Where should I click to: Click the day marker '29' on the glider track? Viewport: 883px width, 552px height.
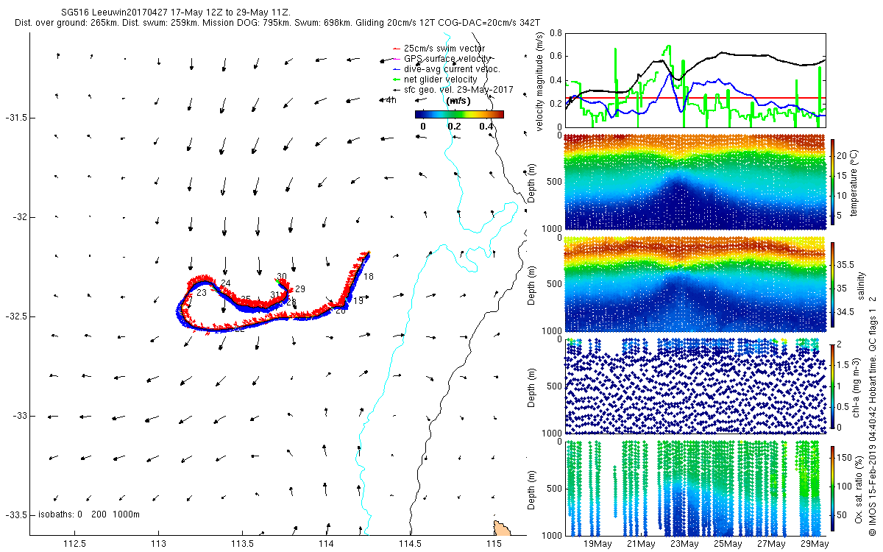tap(300, 289)
